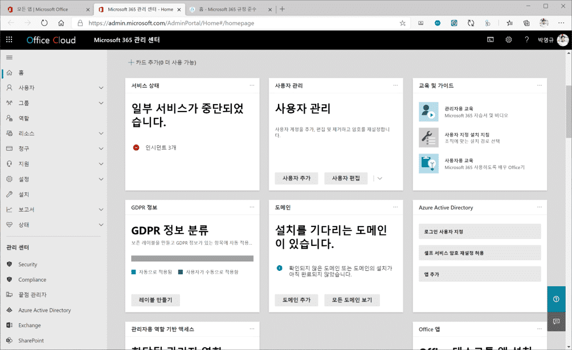This screenshot has height=350, width=572.
Task: Click the GDPR classification progress bar
Action: coord(192,258)
